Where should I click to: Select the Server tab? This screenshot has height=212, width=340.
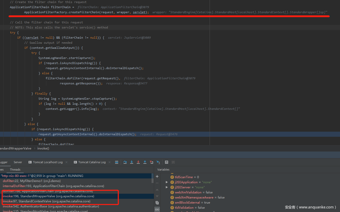coord(18,162)
